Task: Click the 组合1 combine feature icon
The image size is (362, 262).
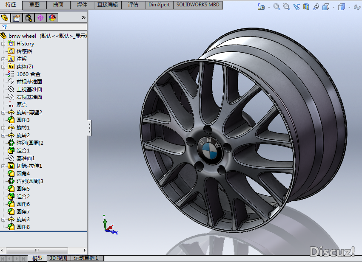Action: pyautogui.click(x=11, y=150)
